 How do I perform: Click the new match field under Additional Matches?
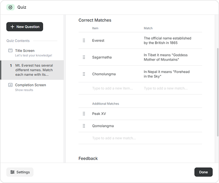[114, 138]
